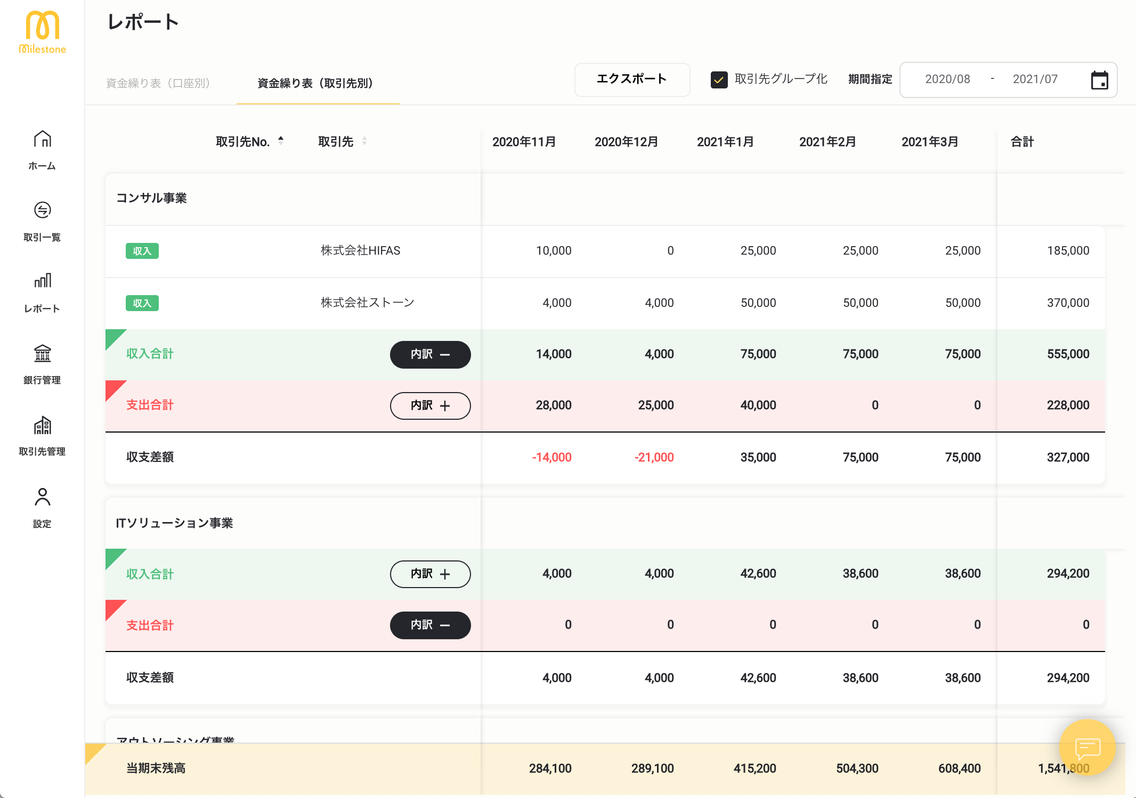Click コンサル収入合計 total 555,000
The width and height of the screenshot is (1136, 798).
(1068, 354)
